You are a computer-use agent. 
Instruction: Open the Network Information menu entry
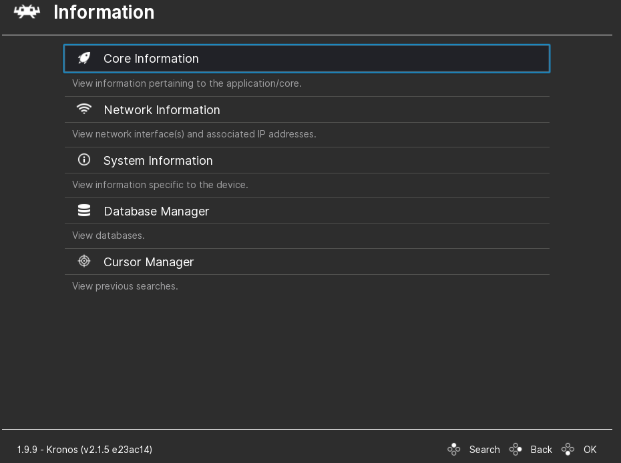point(162,110)
